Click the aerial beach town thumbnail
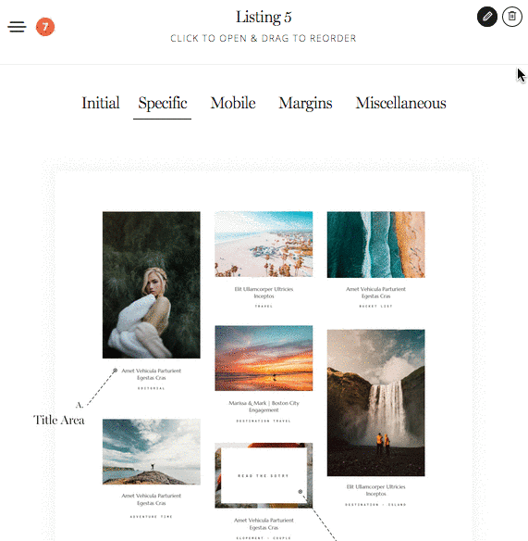Image resolution: width=528 pixels, height=541 pixels. [264, 245]
